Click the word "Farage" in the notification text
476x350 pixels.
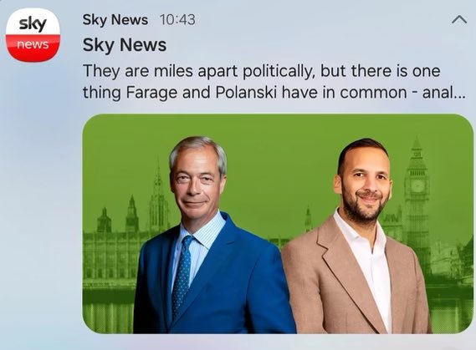click(x=151, y=93)
